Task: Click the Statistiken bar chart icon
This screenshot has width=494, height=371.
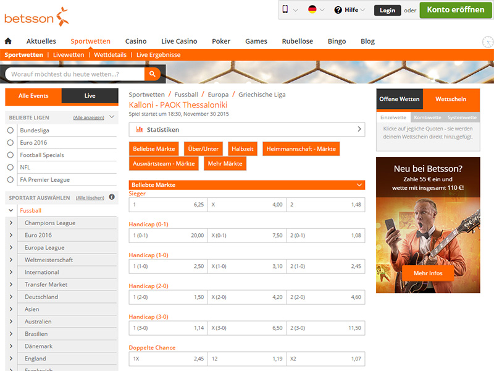Action: (140, 129)
